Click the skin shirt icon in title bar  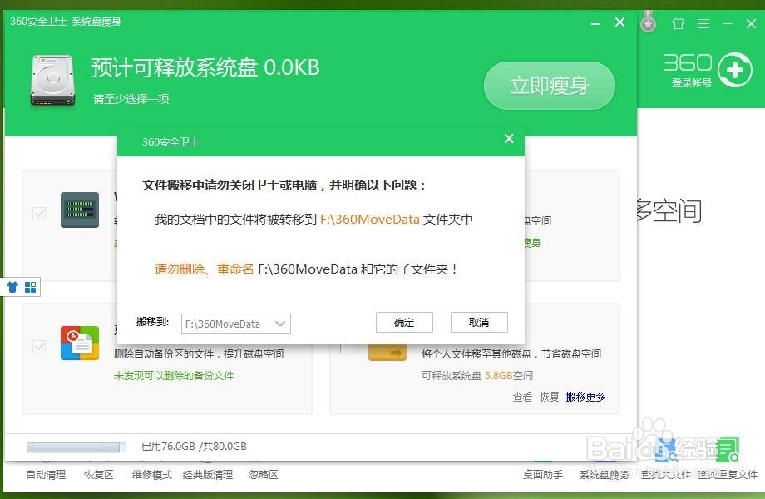[x=679, y=23]
